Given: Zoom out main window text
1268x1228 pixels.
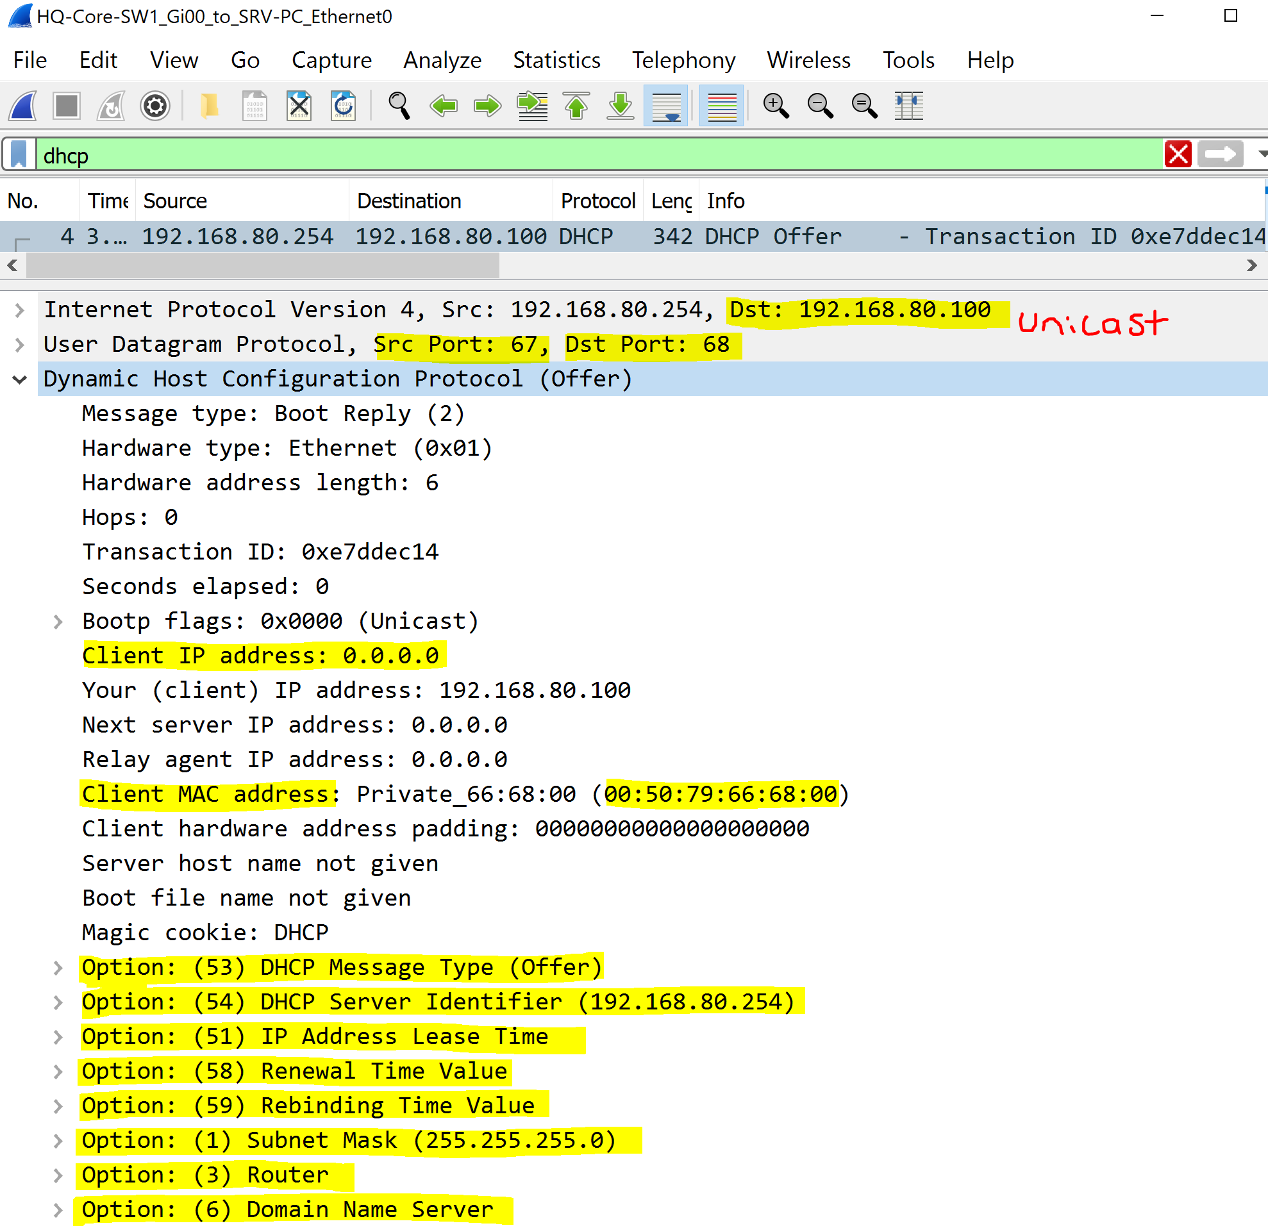Looking at the screenshot, I should pyautogui.click(x=821, y=105).
